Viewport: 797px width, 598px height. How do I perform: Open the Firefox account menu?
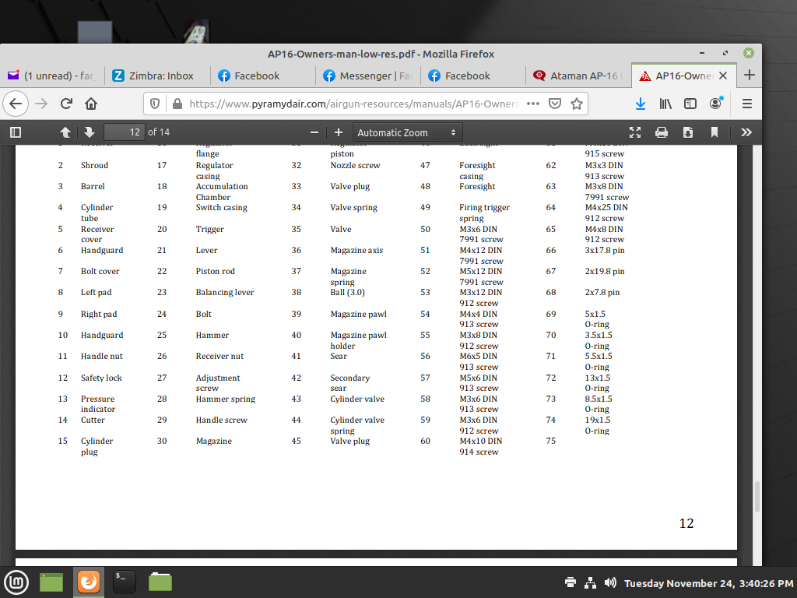coord(716,104)
